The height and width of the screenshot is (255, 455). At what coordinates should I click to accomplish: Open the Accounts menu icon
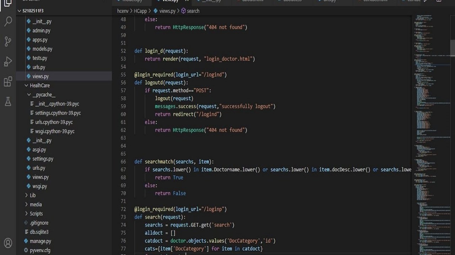(8, 243)
